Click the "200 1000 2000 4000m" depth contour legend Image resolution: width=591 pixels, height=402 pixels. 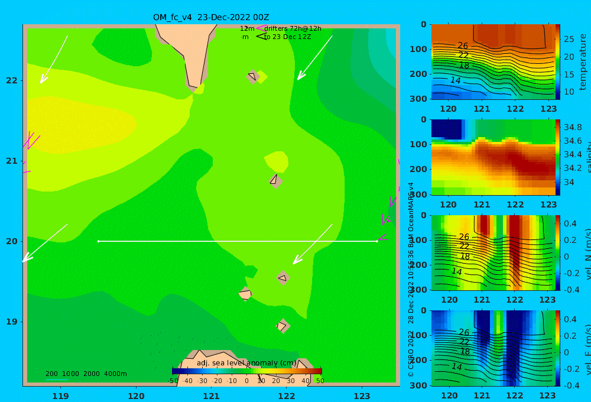click(x=86, y=374)
